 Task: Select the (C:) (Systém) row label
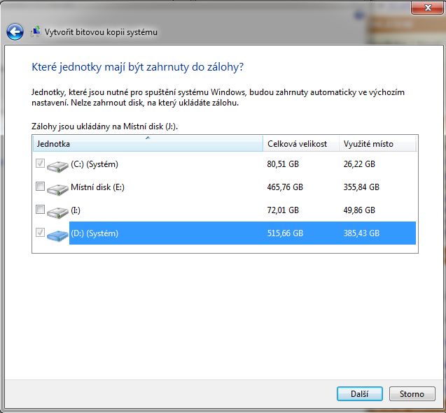pos(95,164)
